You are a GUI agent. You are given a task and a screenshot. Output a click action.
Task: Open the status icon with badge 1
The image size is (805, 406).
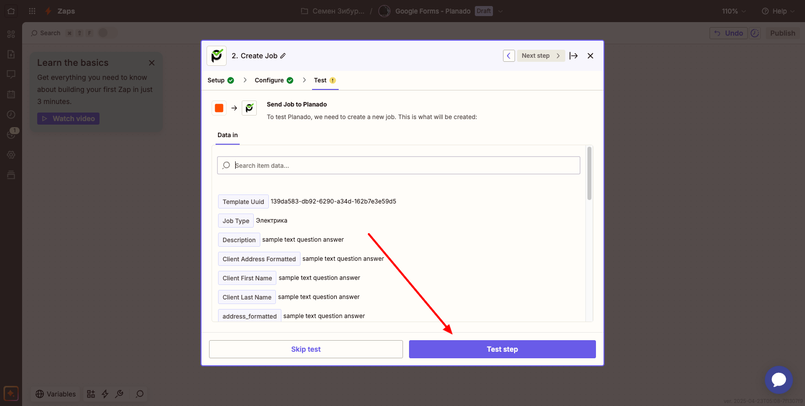(12, 134)
